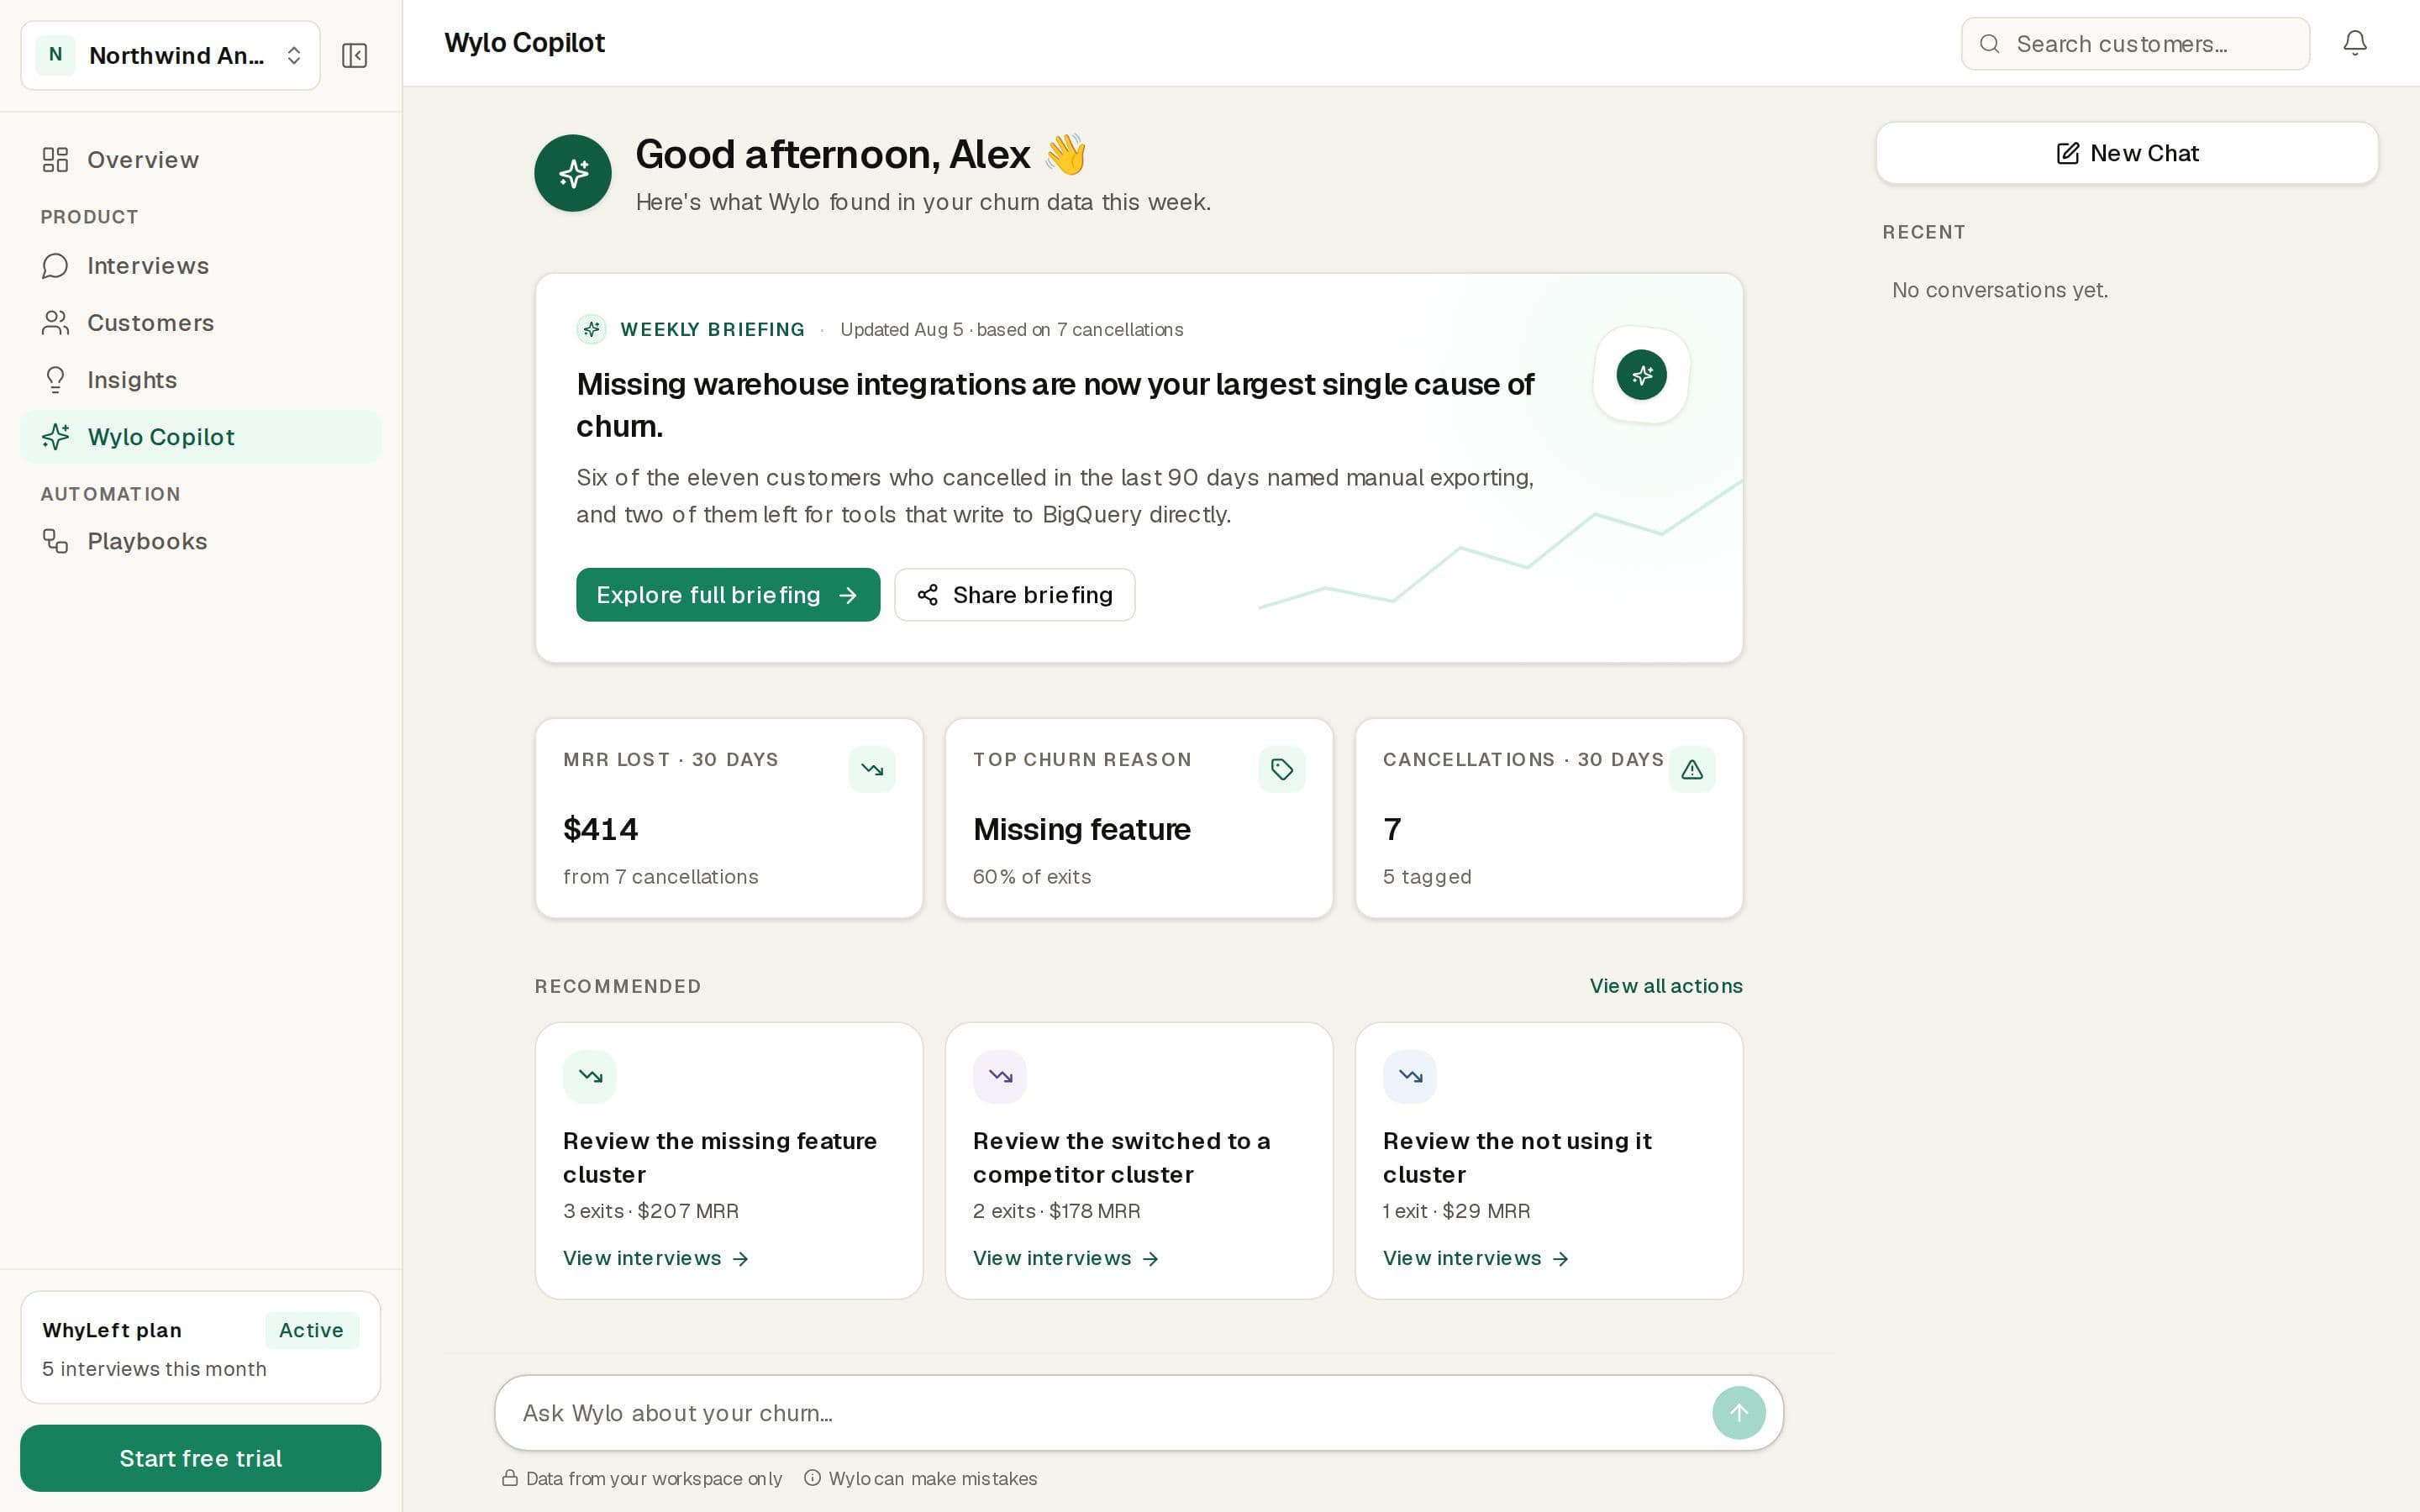Click the lock icon by workspace data note
2420x1512 pixels.
pyautogui.click(x=510, y=1478)
